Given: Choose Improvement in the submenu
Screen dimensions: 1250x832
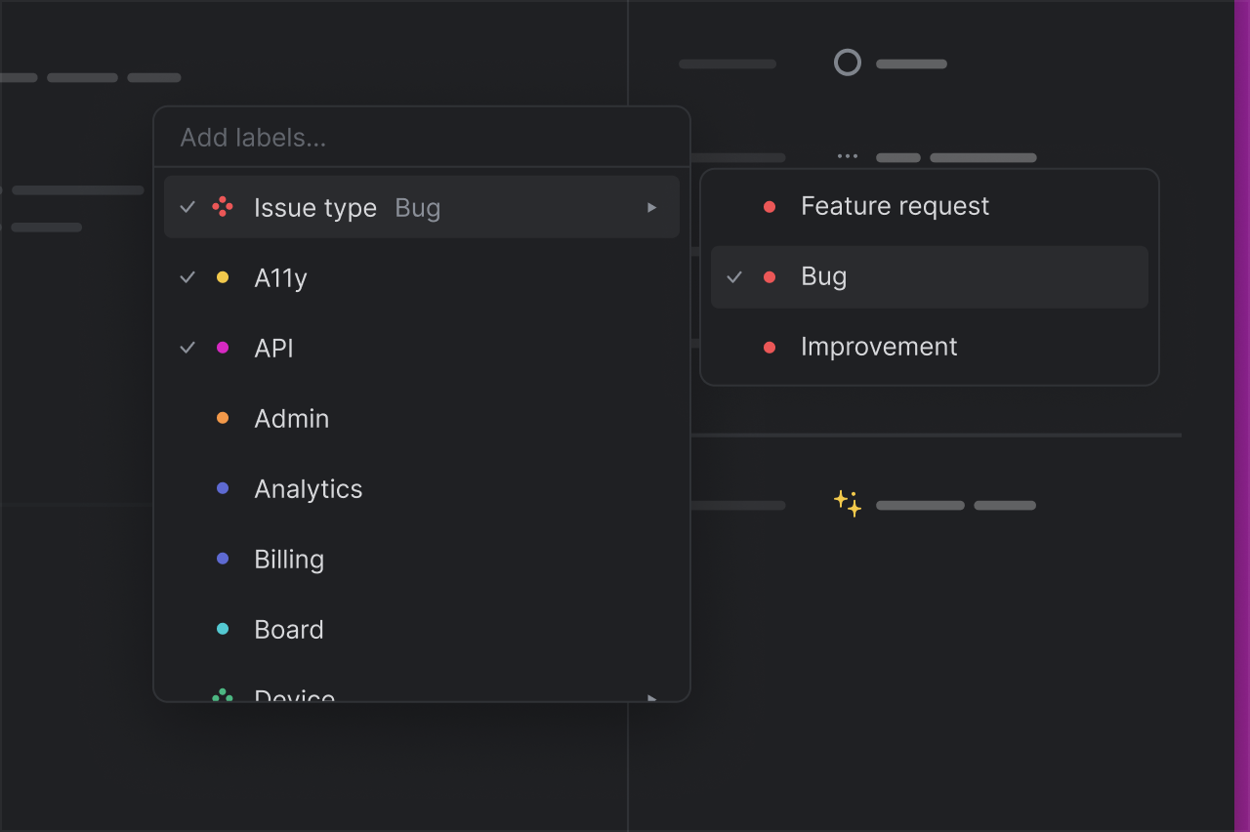Looking at the screenshot, I should (879, 348).
